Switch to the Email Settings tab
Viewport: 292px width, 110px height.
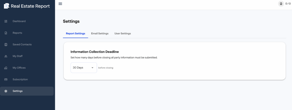pos(100,34)
